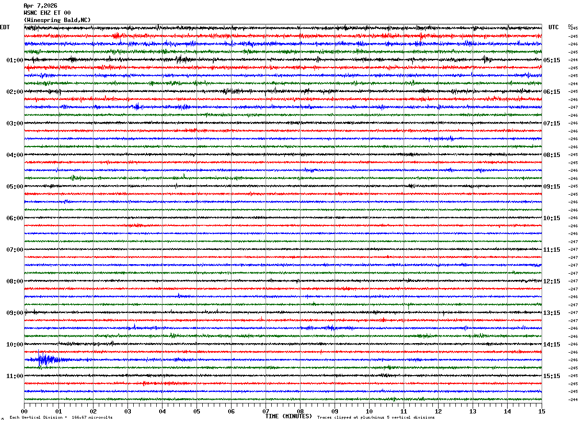Click minute tick label '02' on bottom axis
The height and width of the screenshot is (424, 580).
click(93, 411)
